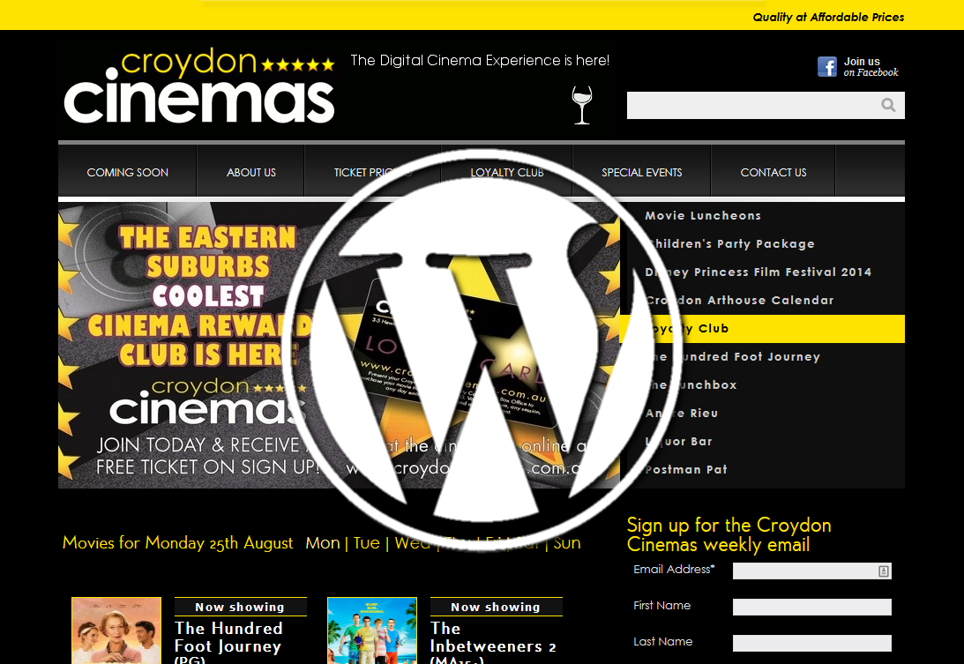Click 'Quality at Affordable Prices' tagline
Screen dimensions: 964x664
[x=828, y=18]
